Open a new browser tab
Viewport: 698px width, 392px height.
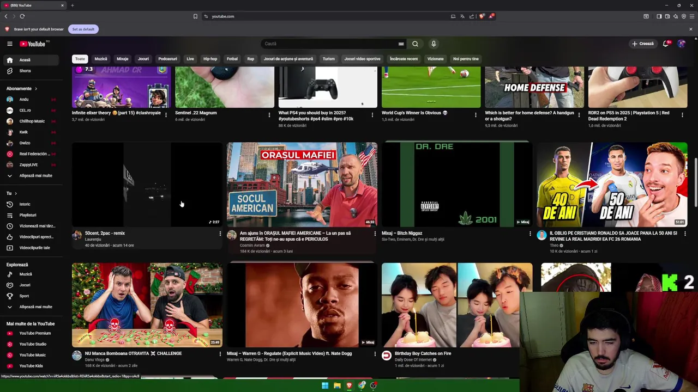point(72,5)
